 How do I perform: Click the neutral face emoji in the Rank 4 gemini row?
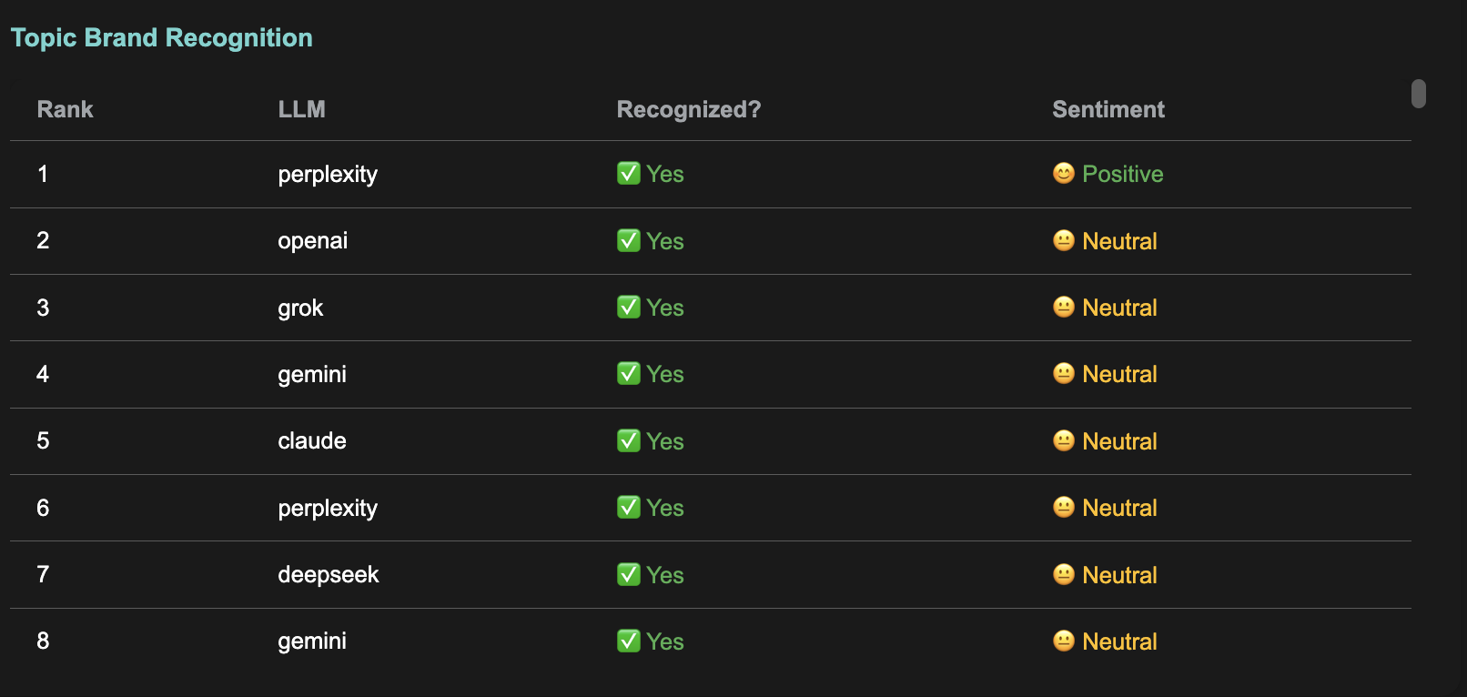click(1064, 373)
